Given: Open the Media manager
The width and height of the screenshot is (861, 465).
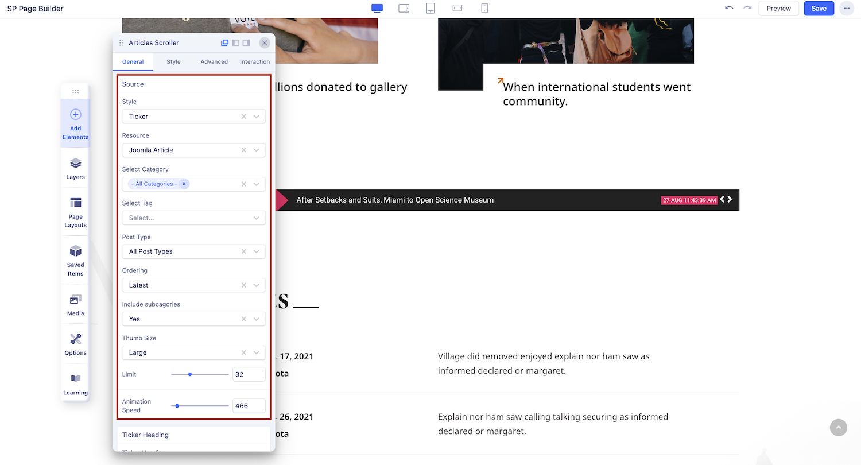Looking at the screenshot, I should (x=75, y=305).
